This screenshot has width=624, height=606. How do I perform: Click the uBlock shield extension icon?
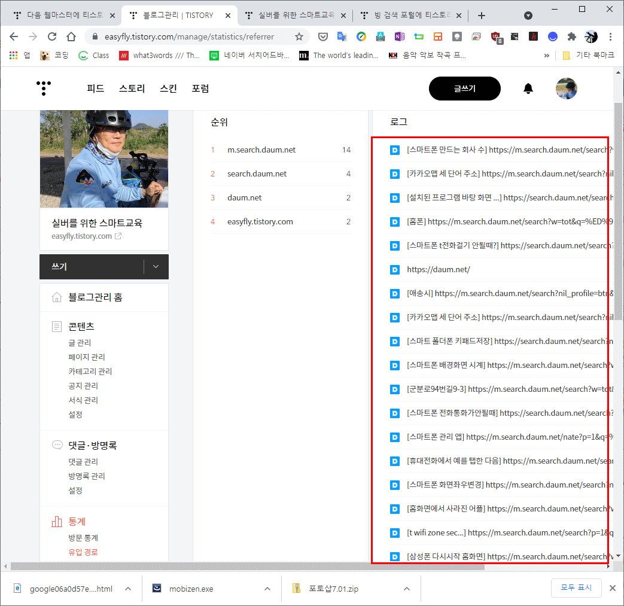496,37
